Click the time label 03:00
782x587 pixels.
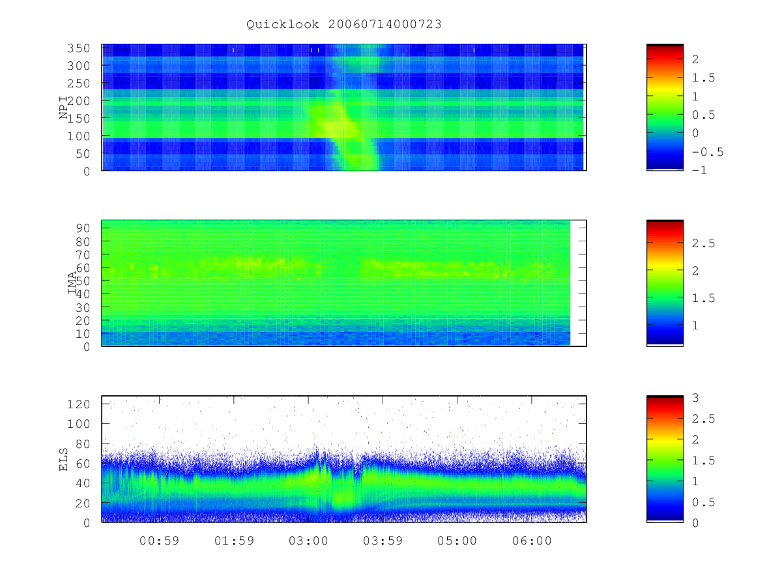click(308, 541)
